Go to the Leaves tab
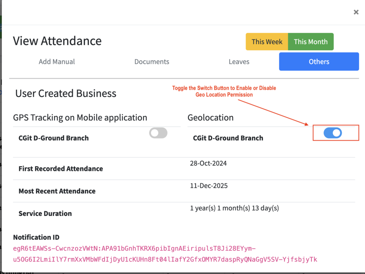Screen dimensions: 365x274 point(239,62)
